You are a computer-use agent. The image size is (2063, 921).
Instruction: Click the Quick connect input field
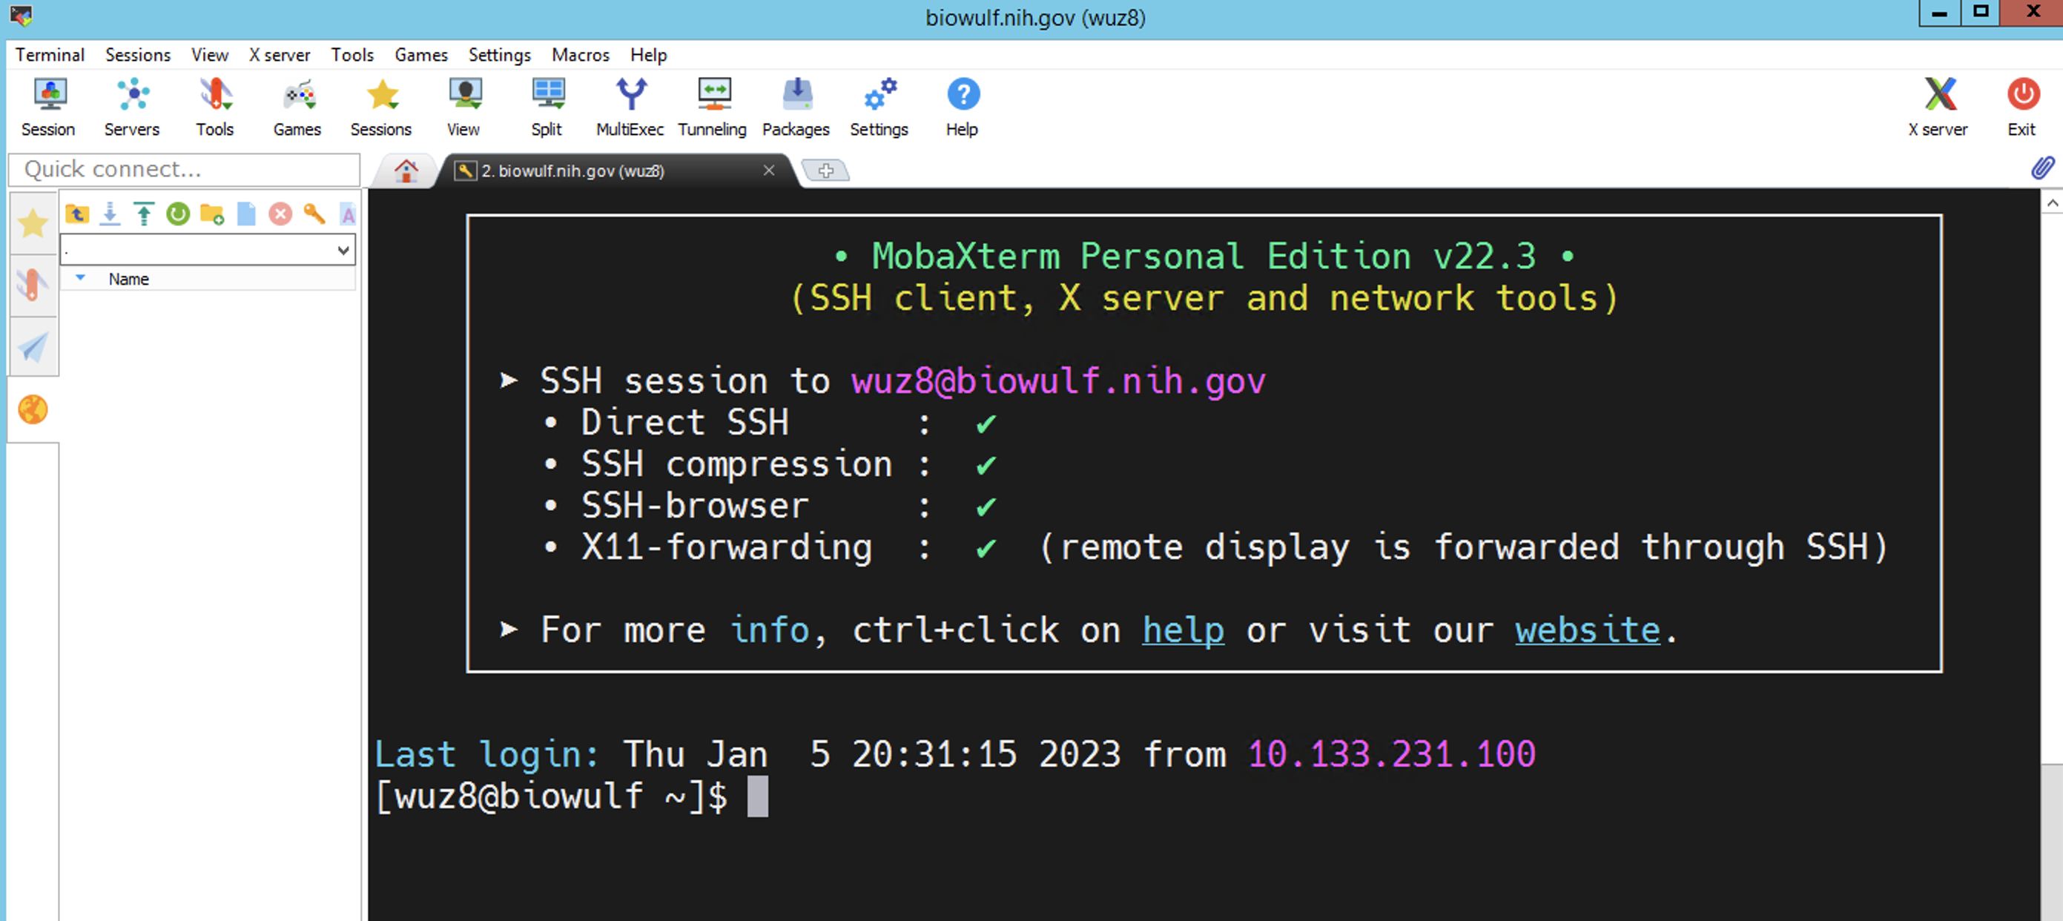tap(184, 169)
